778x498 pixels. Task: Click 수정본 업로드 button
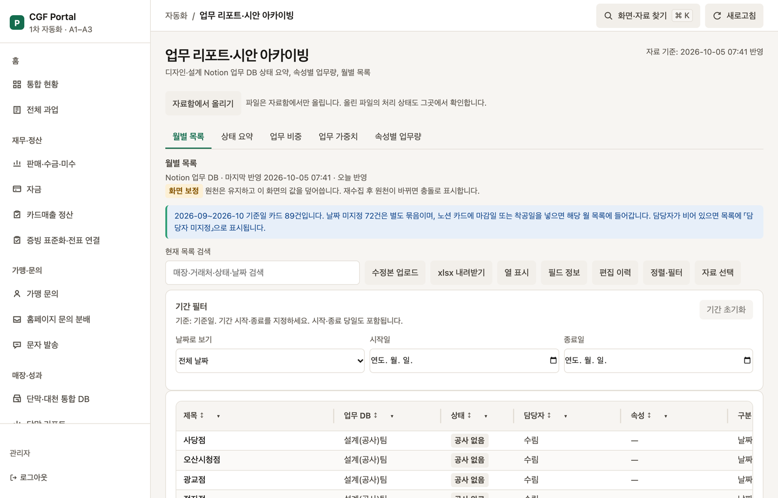click(395, 273)
